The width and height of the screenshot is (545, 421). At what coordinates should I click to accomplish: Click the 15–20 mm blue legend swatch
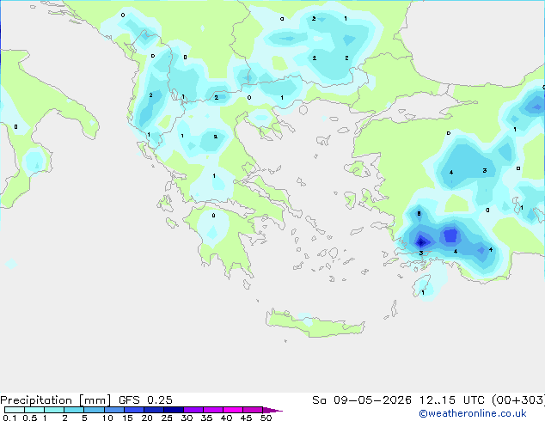coord(134,410)
